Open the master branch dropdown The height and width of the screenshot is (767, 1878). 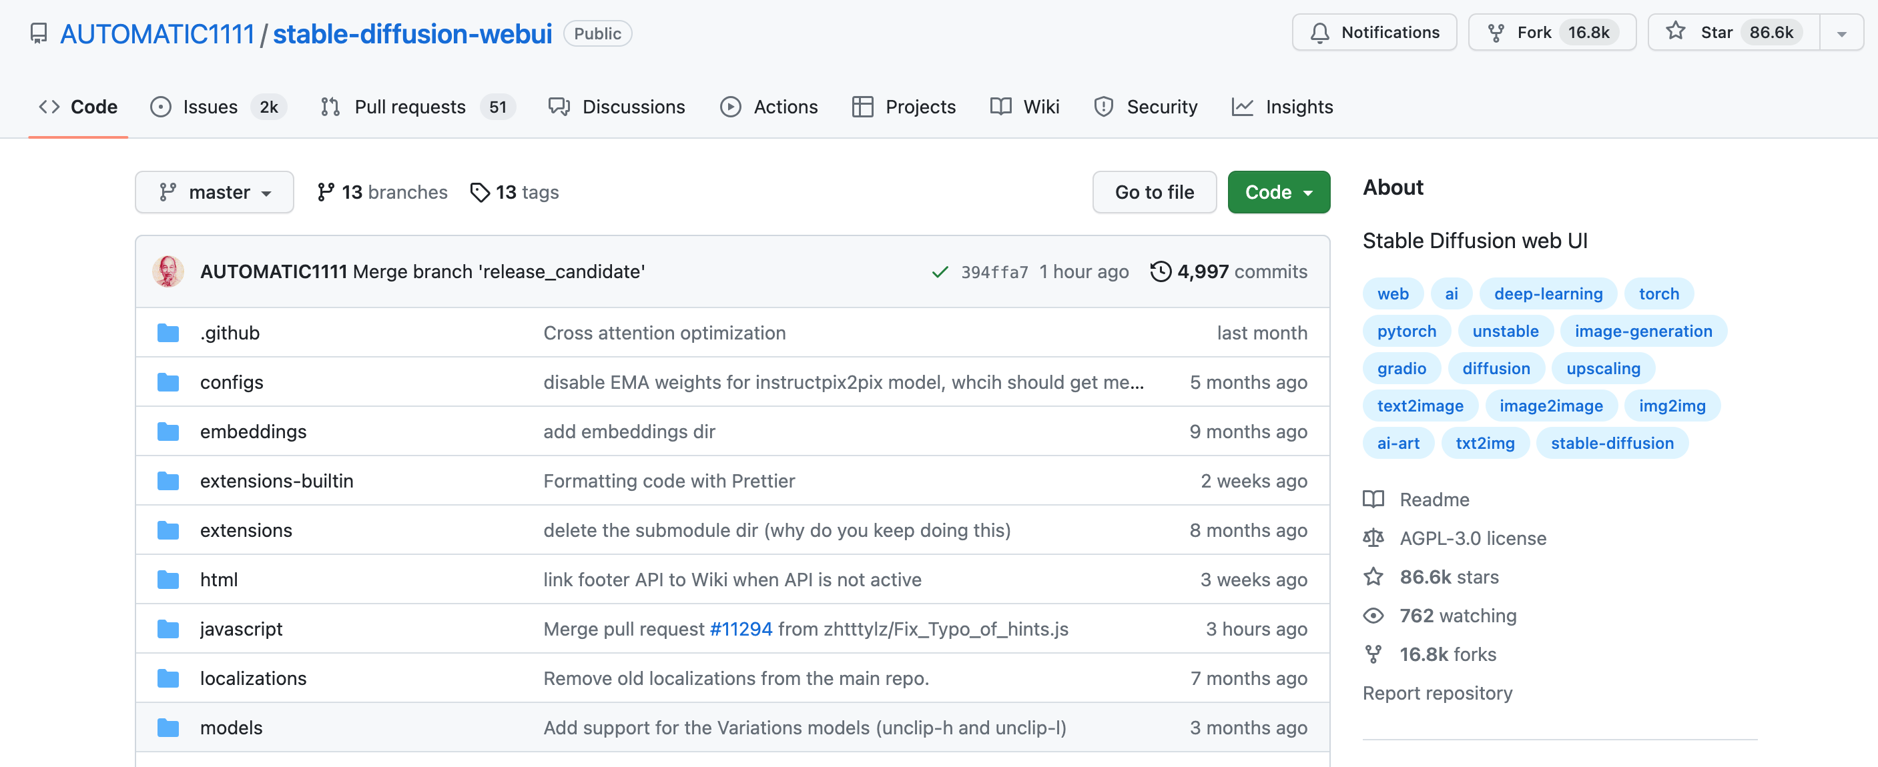pyautogui.click(x=214, y=191)
